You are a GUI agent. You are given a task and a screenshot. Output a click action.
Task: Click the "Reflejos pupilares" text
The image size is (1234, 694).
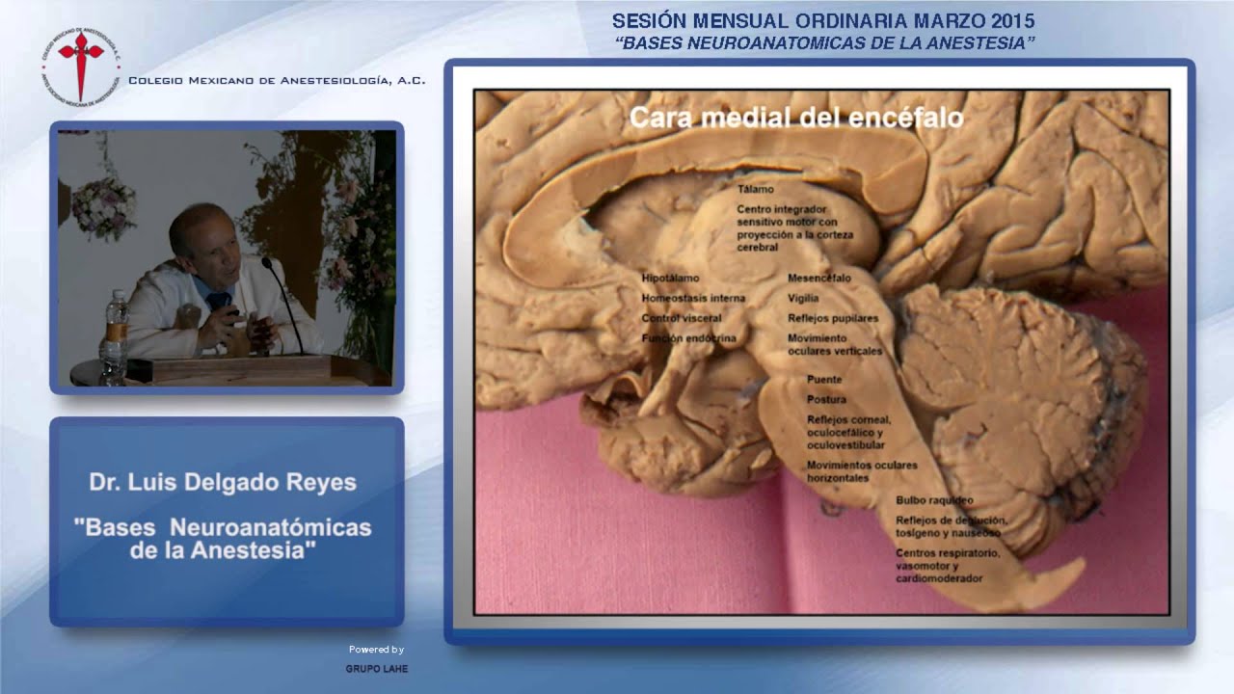[x=833, y=318]
